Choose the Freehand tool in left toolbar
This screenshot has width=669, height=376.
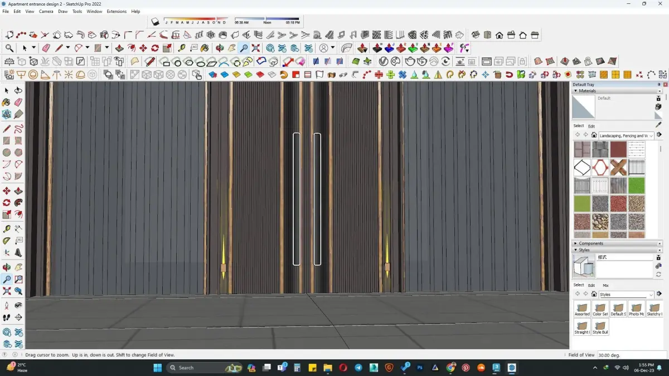[18, 129]
